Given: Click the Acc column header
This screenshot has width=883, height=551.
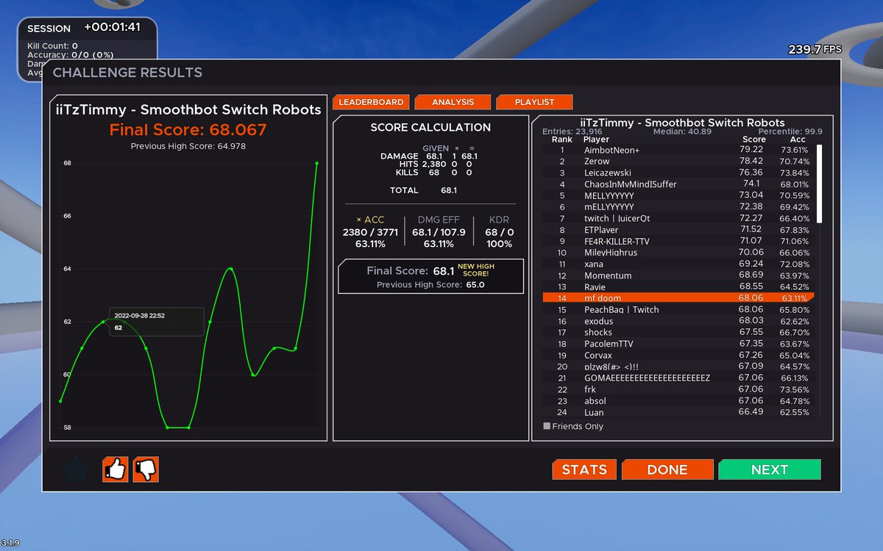Looking at the screenshot, I should pyautogui.click(x=798, y=140).
